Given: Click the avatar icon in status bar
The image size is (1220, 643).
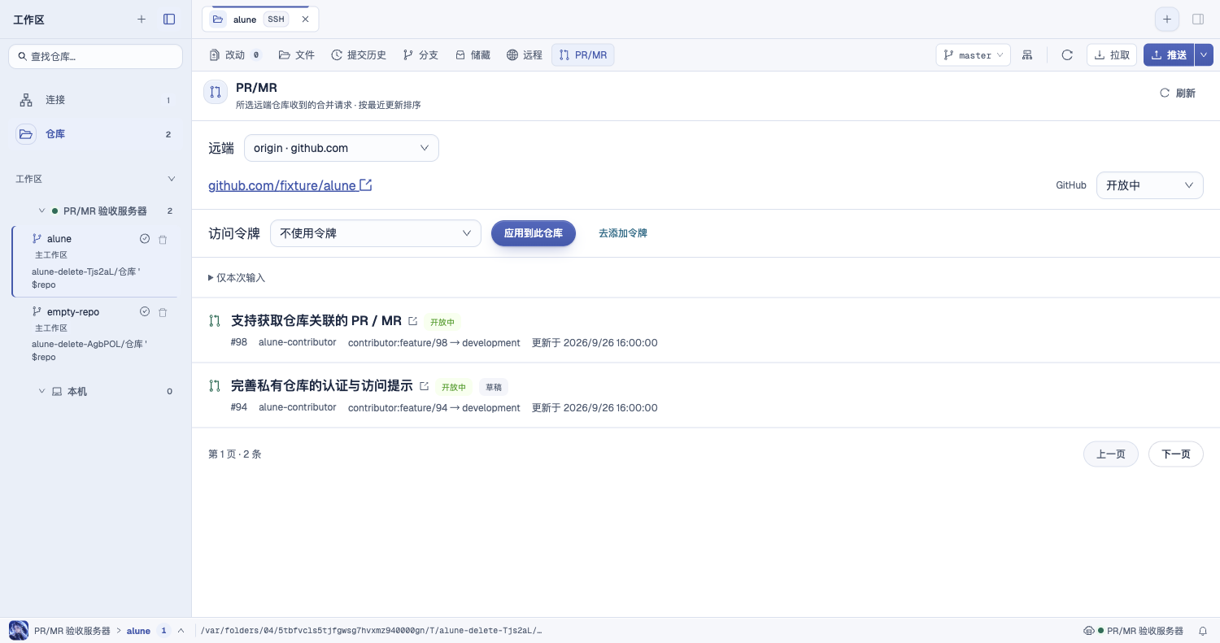Looking at the screenshot, I should 18,630.
